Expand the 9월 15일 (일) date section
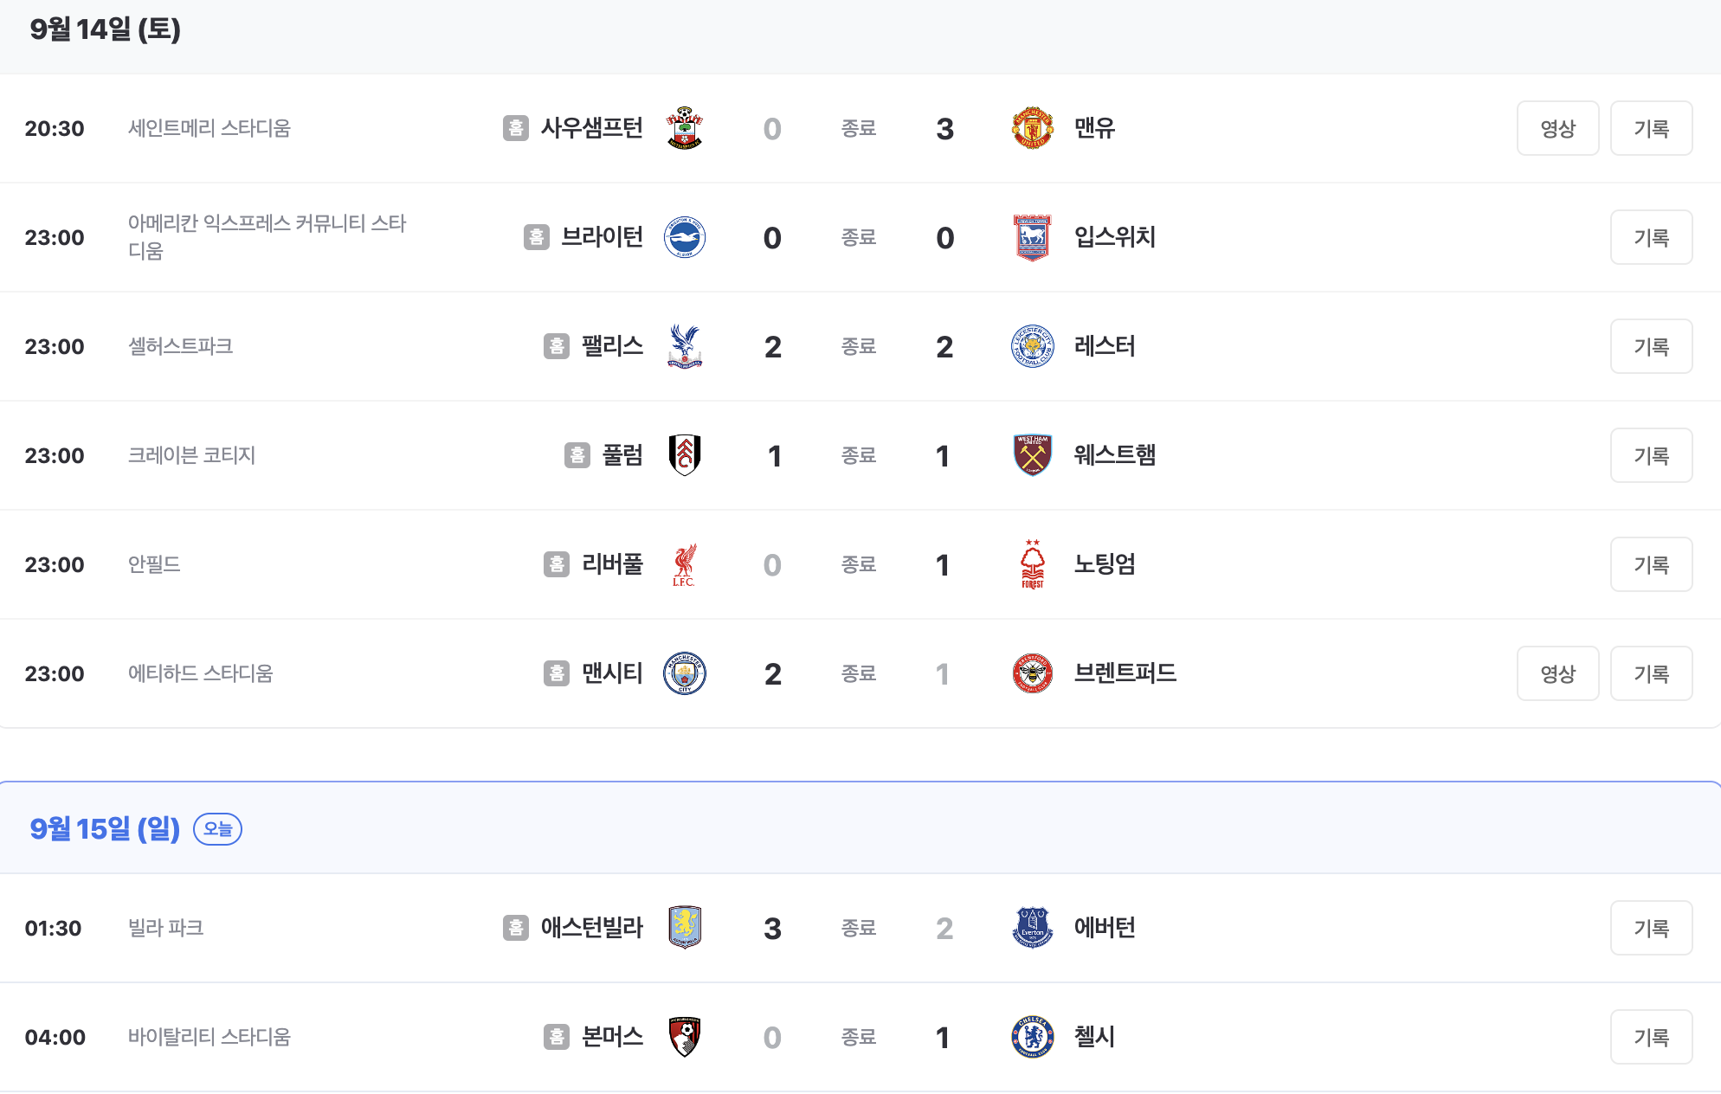 (x=104, y=828)
